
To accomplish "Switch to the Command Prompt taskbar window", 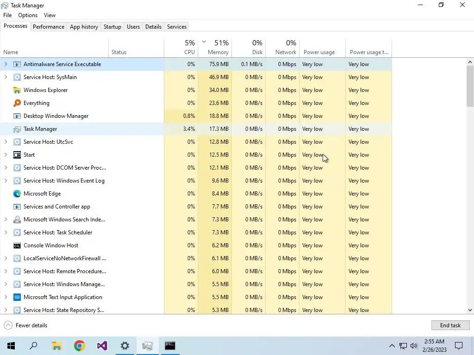I will [170, 346].
